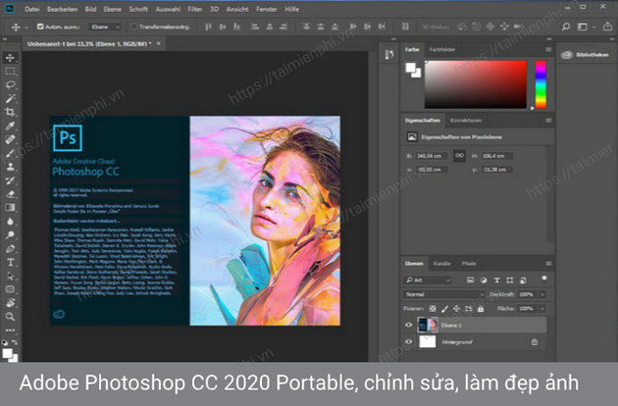Select the Blur tool
618x406 pixels.
pos(10,221)
